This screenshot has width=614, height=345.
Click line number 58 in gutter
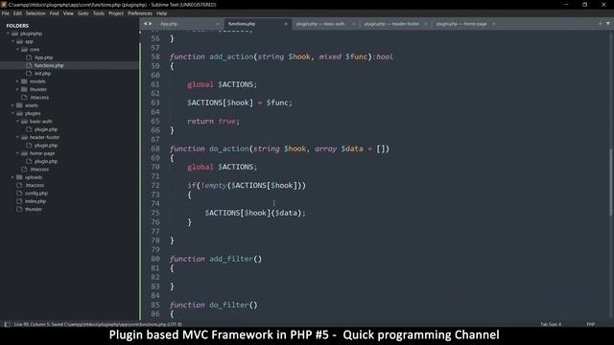click(x=155, y=57)
